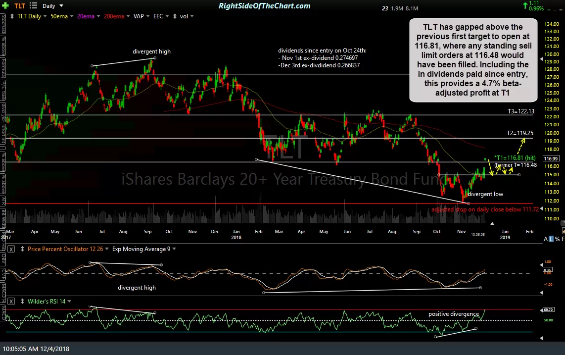Click the green plus add-indicator icon

pyautogui.click(x=5, y=6)
